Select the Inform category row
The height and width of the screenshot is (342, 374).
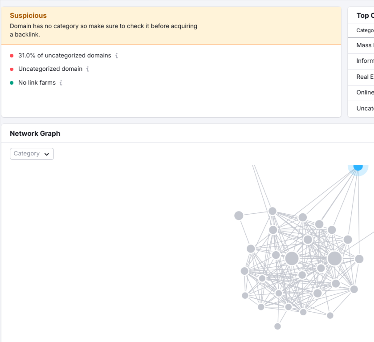pos(361,61)
